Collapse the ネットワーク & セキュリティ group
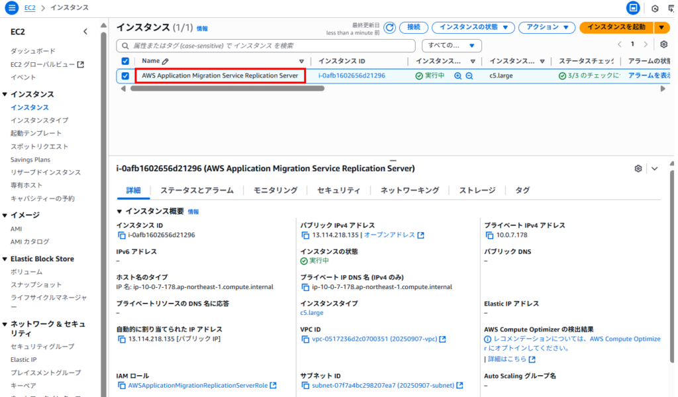Screen dimensions: 678x397 (5, 324)
